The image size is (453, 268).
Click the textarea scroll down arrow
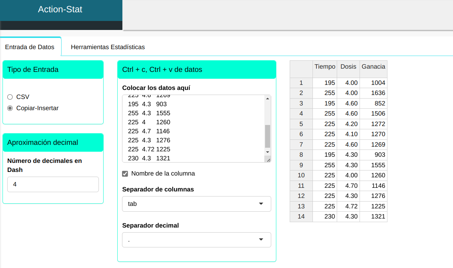(x=268, y=152)
